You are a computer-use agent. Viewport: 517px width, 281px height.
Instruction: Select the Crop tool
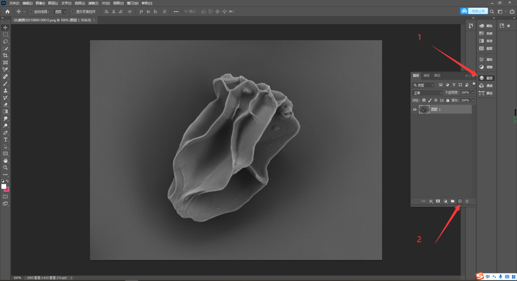[x=5, y=56]
